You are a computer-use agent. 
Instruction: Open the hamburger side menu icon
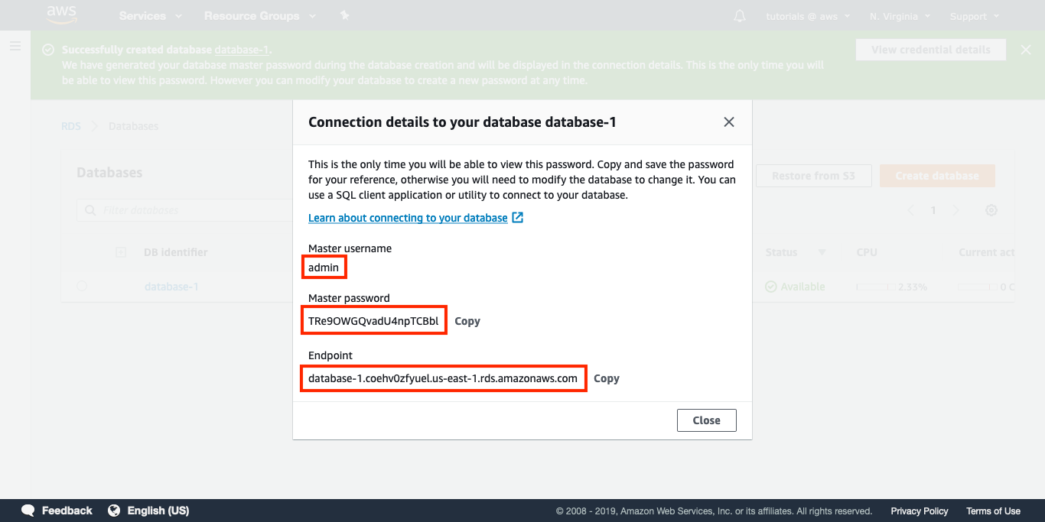[x=15, y=47]
